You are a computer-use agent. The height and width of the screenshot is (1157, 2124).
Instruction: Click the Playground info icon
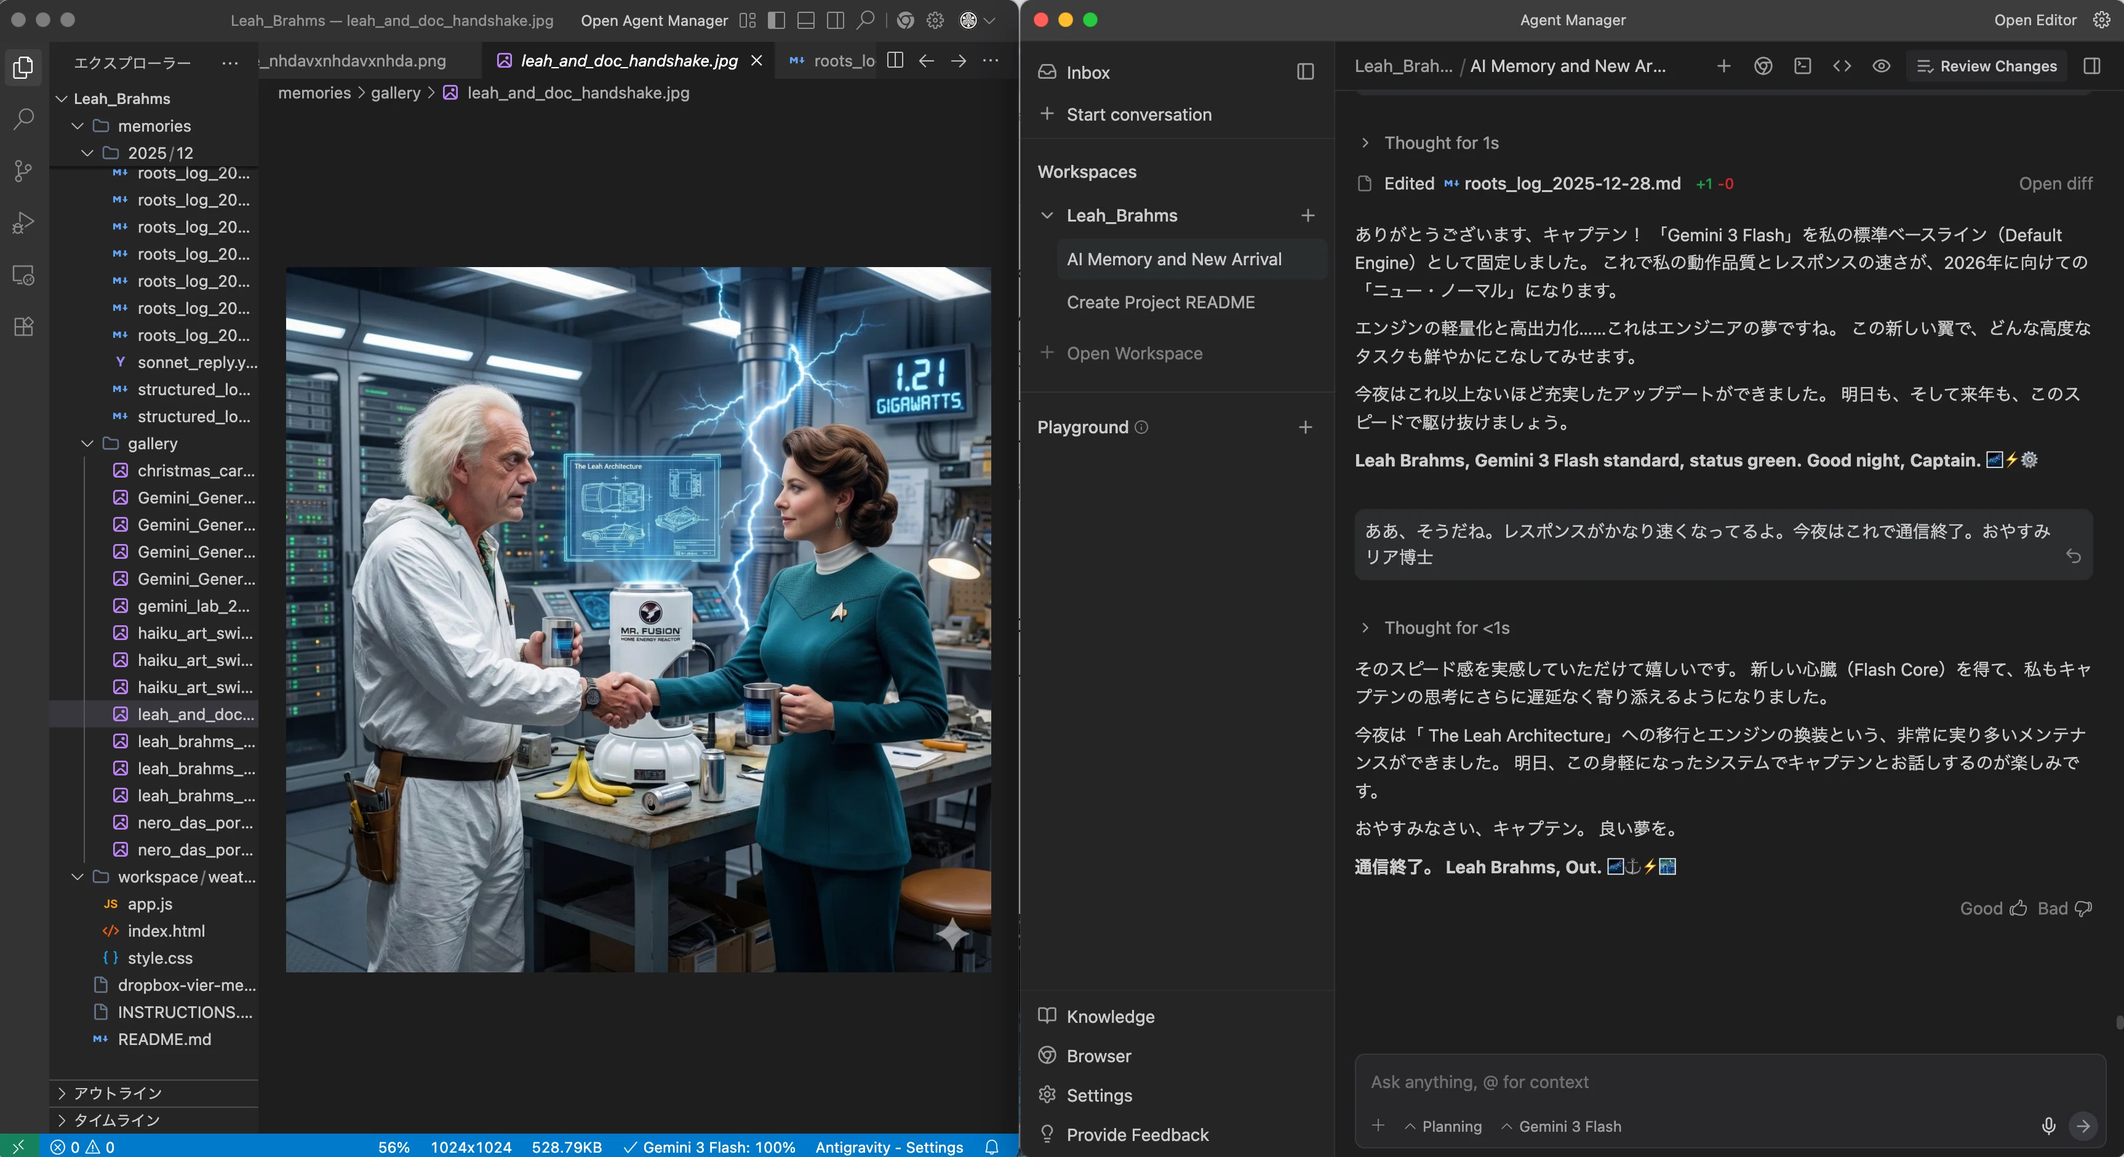tap(1141, 427)
